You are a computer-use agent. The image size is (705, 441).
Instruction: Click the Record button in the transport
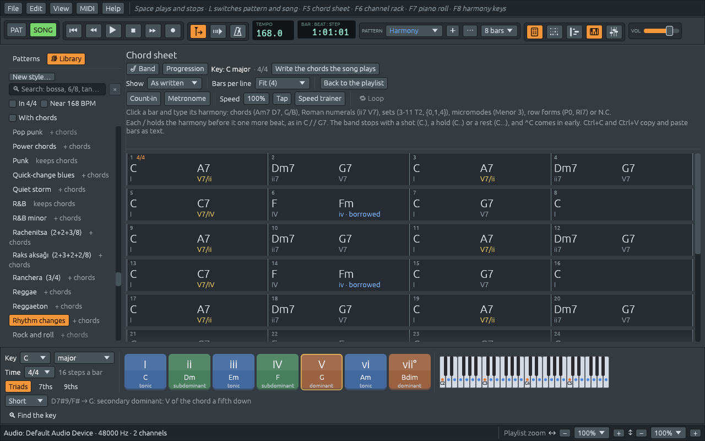(x=173, y=31)
